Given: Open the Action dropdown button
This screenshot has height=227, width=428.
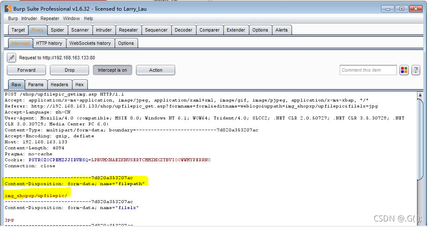Looking at the screenshot, I should pos(156,70).
